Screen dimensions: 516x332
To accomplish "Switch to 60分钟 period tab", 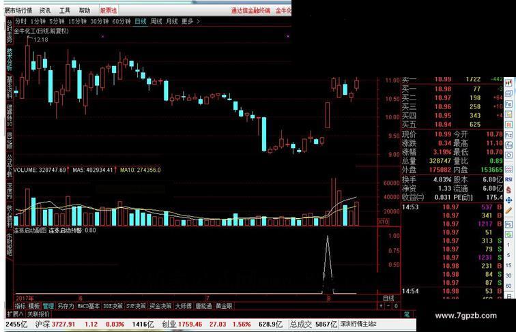I will [121, 21].
